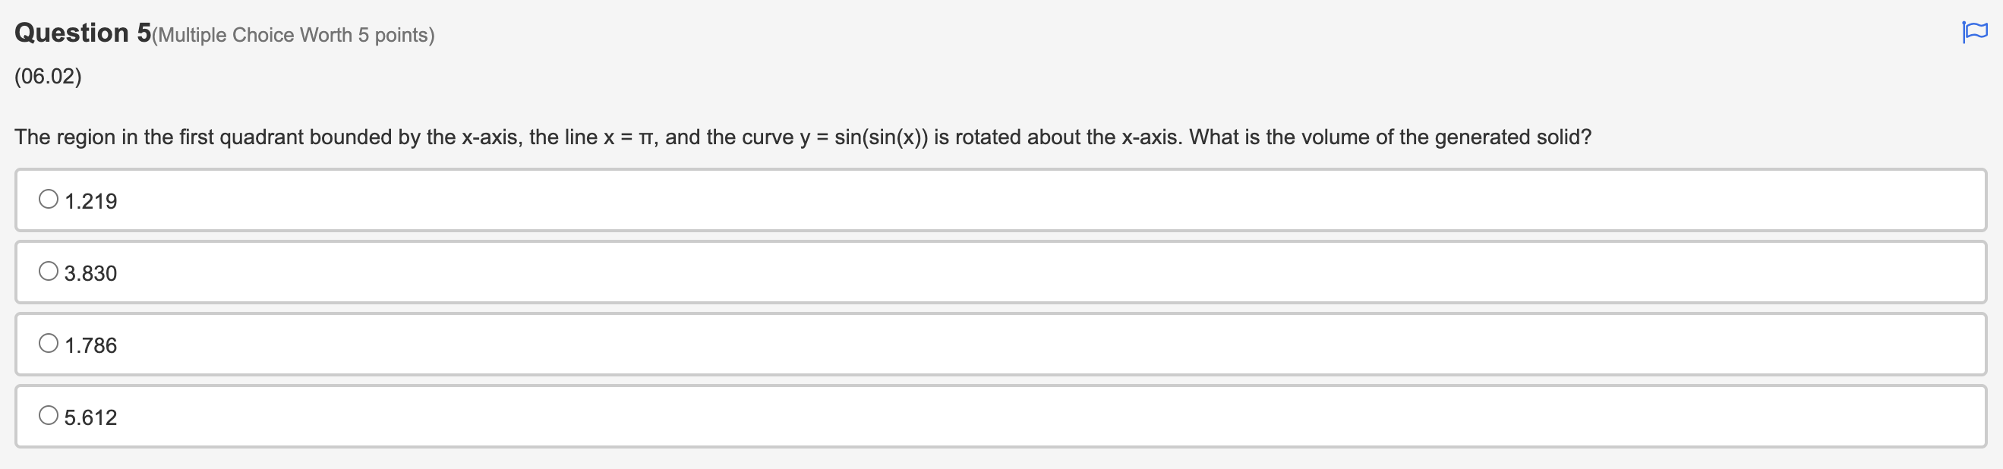
Task: Click the (06.02) lesson label
Action: (x=46, y=76)
